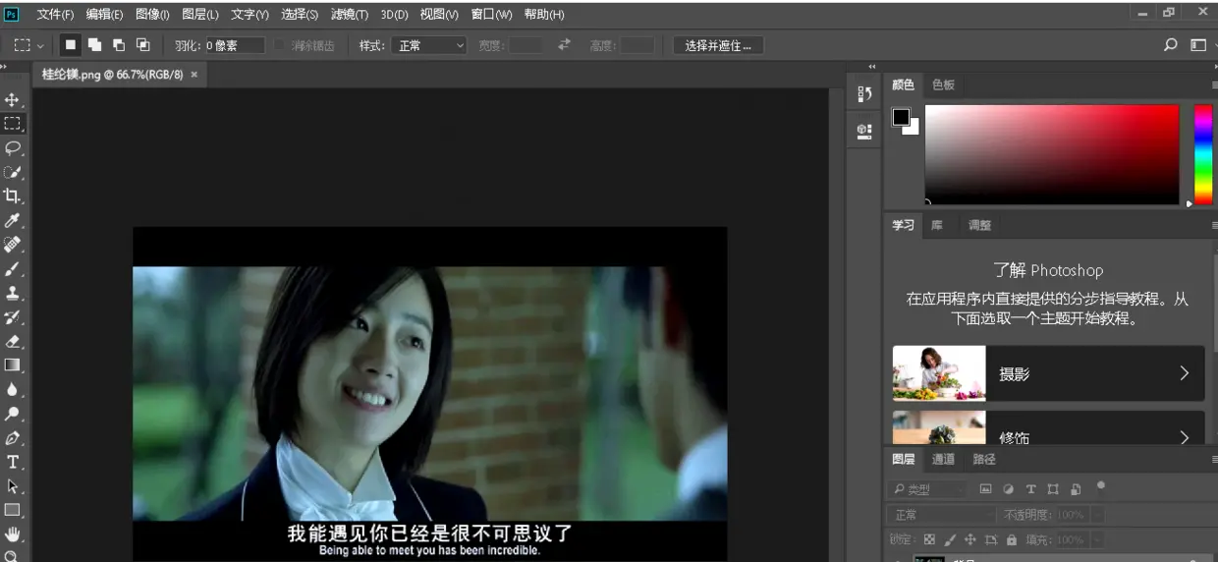Open the workspace switcher icon

[x=1198, y=45]
